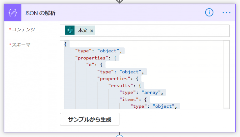Click the SharePoint icon in the 本文 token

pyautogui.click(x=70, y=31)
